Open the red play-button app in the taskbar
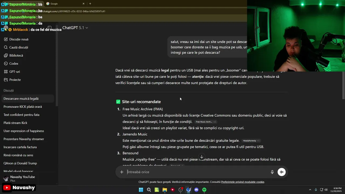Screen dimensions: 345x194 pyautogui.click(x=172, y=190)
